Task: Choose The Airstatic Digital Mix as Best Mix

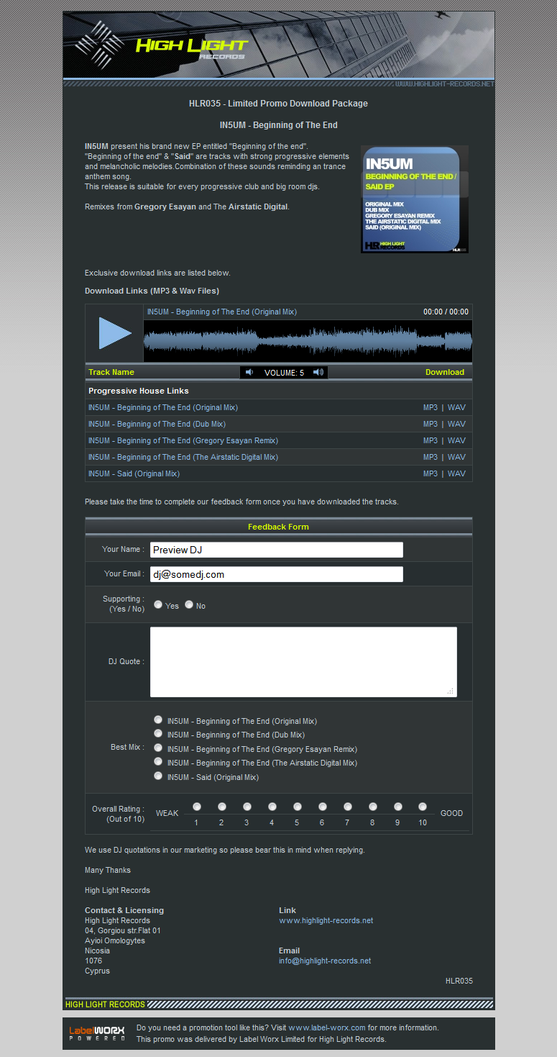Action: click(x=158, y=761)
